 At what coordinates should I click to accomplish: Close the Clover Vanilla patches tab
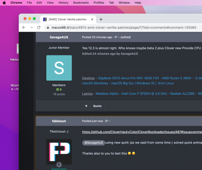pyautogui.click(x=92, y=19)
